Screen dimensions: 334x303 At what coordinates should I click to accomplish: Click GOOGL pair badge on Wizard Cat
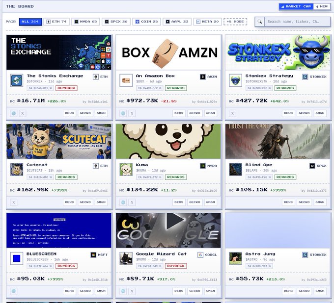click(207, 254)
